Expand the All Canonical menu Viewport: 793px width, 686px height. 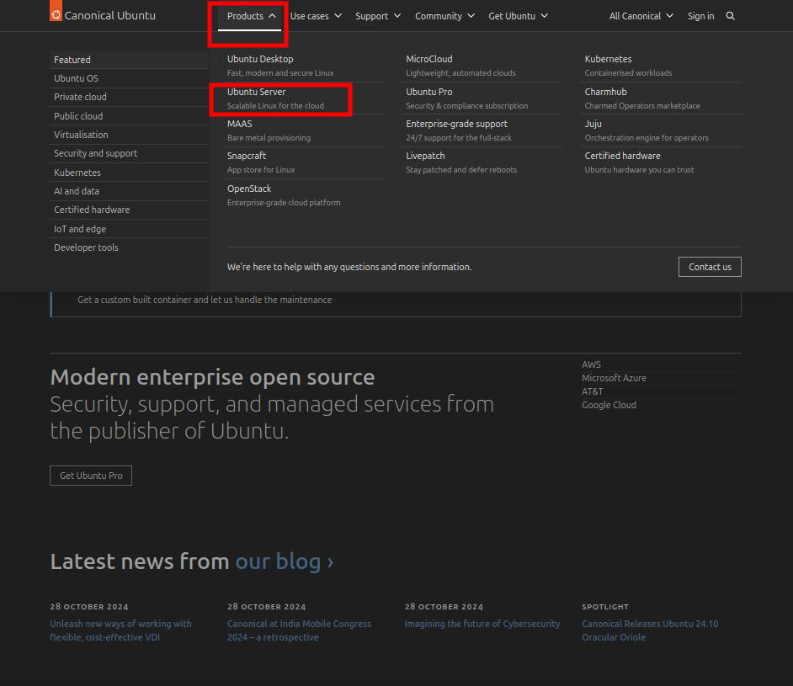pyautogui.click(x=641, y=16)
